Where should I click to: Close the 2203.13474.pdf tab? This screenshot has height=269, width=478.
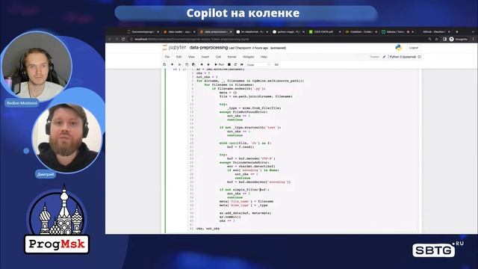[340, 31]
